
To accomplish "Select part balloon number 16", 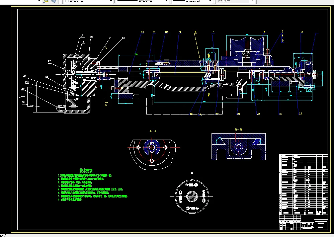I will point(83,42).
